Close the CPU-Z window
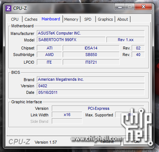The width and height of the screenshot is (159, 152). [x=143, y=7]
